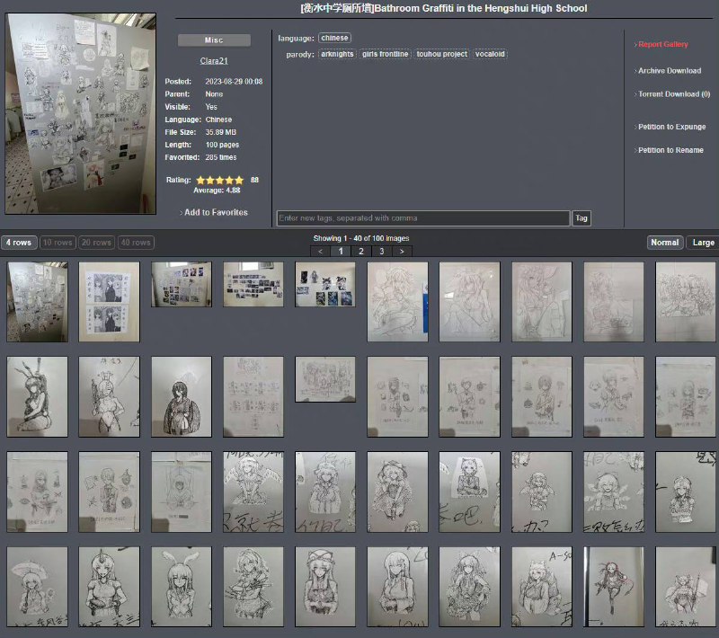Viewport: 719px width, 638px height.
Task: Add gallery to Favorites
Action: [x=216, y=212]
